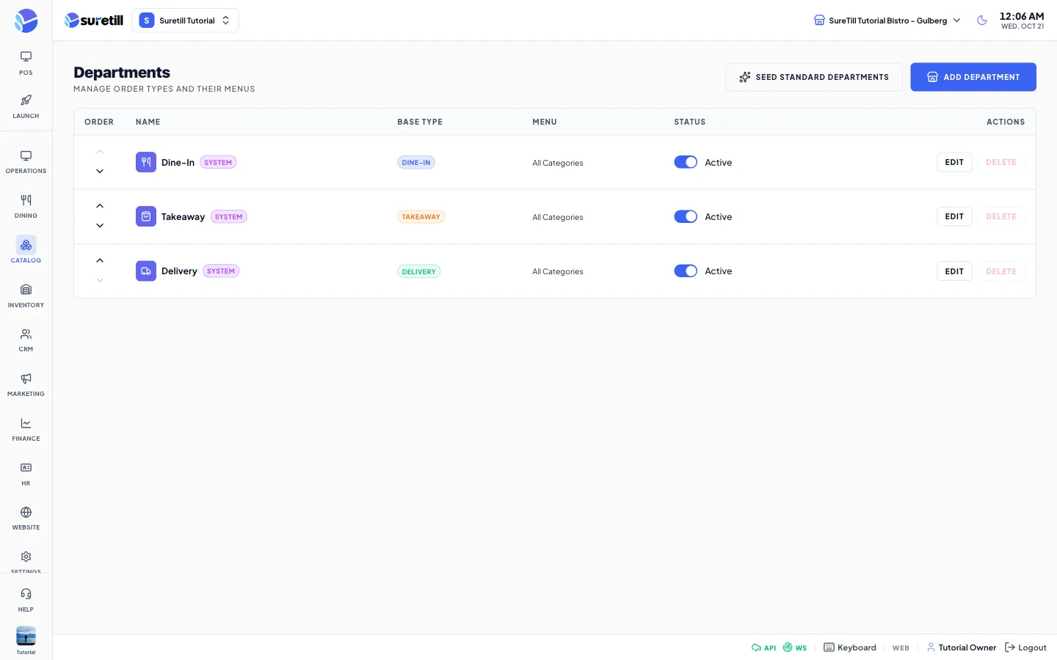1057x660 pixels.
Task: Open Inventory from the sidebar
Action: tap(26, 296)
